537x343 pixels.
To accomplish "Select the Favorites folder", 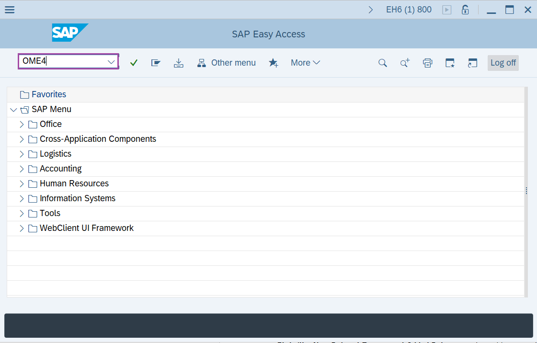I will coord(48,95).
